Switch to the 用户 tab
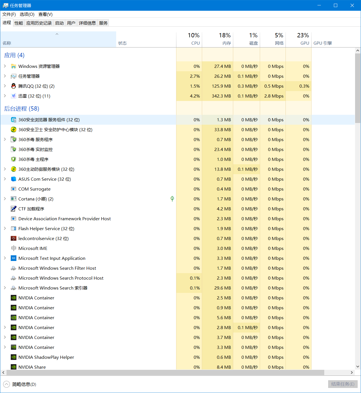Image resolution: width=361 pixels, height=393 pixels. coord(71,23)
